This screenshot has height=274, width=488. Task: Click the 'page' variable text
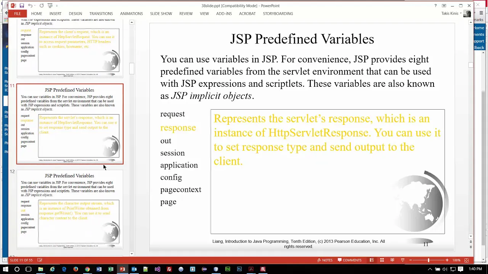168,202
